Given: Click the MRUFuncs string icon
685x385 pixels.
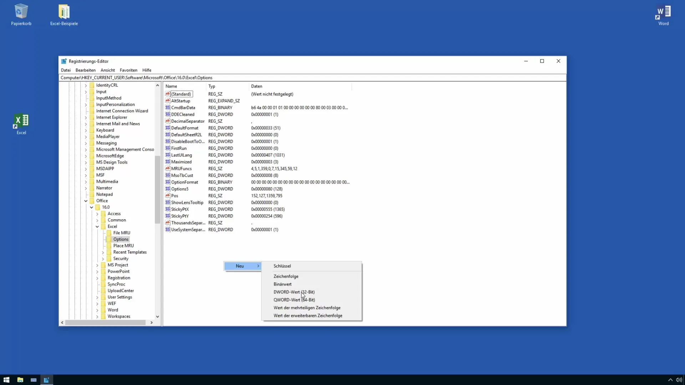Looking at the screenshot, I should coord(168,169).
